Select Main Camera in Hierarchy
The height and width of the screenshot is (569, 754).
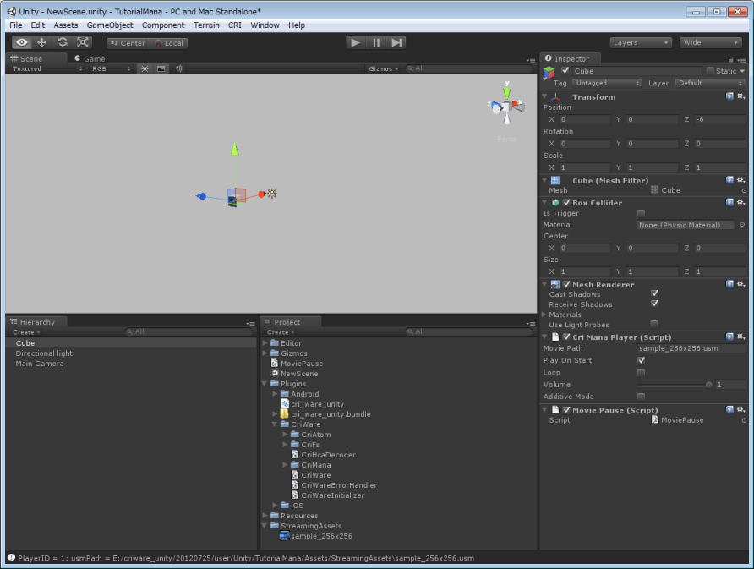click(40, 364)
